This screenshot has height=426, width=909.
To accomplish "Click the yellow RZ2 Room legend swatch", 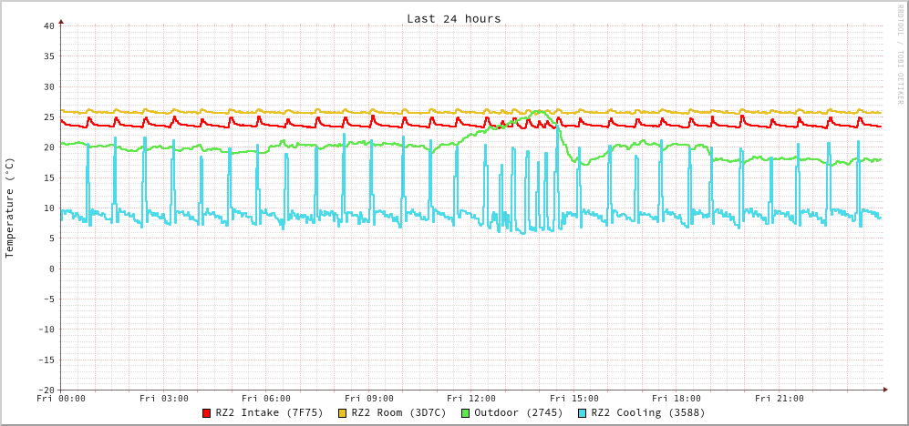I will (x=343, y=413).
